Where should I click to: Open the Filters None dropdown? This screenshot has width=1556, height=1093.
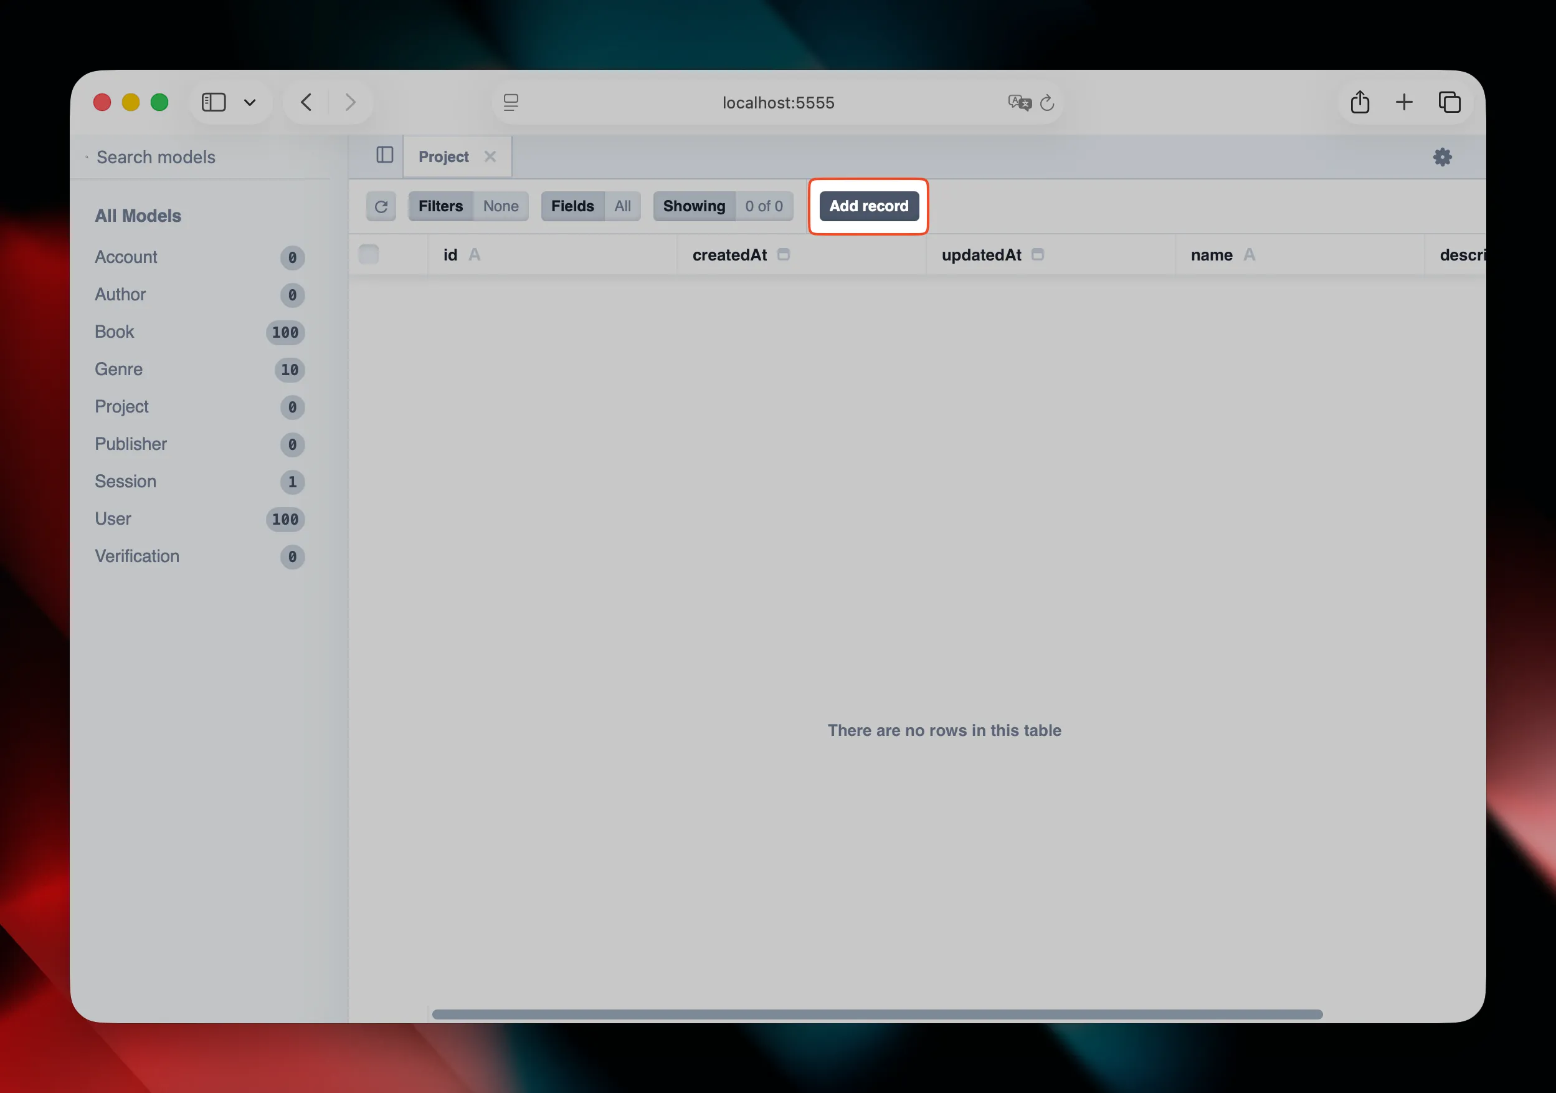(x=468, y=206)
